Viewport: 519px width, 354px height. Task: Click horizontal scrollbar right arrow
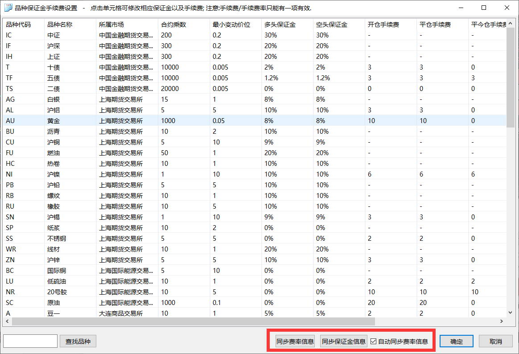pyautogui.click(x=502, y=321)
